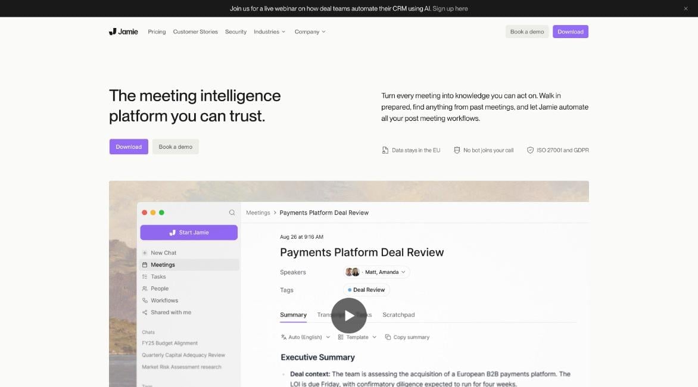Viewport: 698px width, 387px height.
Task: Open the Security page
Action: [x=235, y=32]
